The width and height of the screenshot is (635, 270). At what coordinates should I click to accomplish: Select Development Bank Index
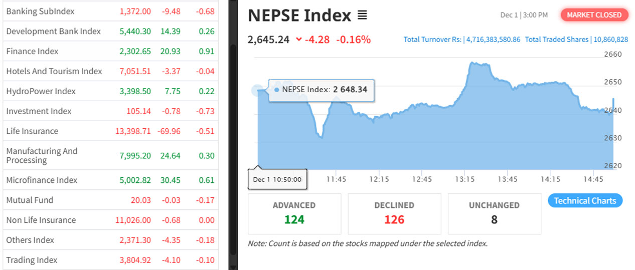(x=53, y=31)
